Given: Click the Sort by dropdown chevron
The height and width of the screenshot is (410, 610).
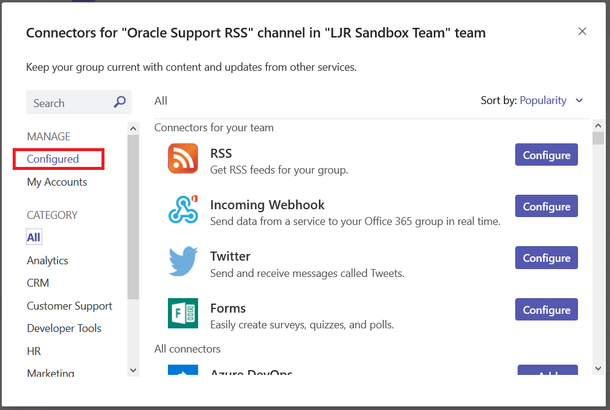Looking at the screenshot, I should point(579,100).
